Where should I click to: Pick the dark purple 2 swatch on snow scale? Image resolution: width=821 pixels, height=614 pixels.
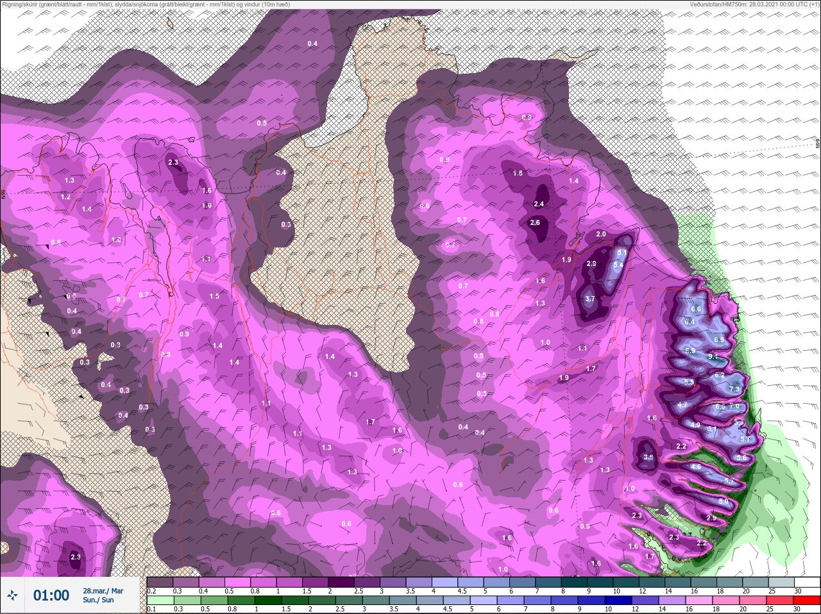341,582
